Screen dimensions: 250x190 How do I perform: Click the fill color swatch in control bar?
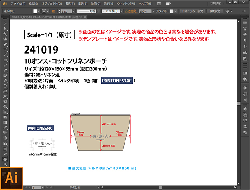(x=35, y=11)
